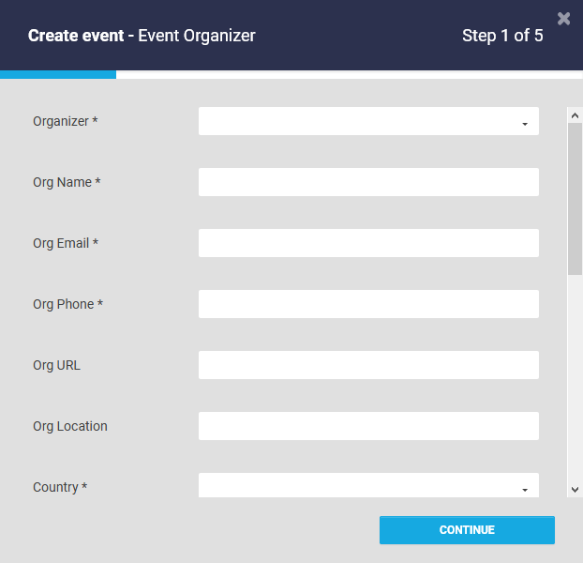Click the Org Name text field
Viewport: 583px width, 563px height.
click(368, 182)
